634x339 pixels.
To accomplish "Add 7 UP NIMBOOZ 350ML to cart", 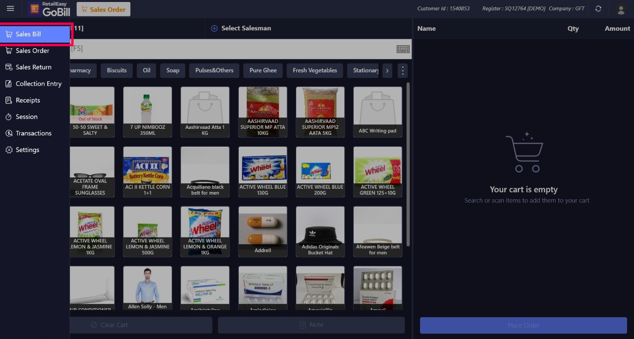I will click(148, 112).
